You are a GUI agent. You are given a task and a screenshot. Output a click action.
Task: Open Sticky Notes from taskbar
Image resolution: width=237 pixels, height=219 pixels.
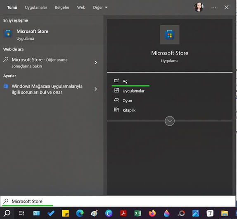66,213
